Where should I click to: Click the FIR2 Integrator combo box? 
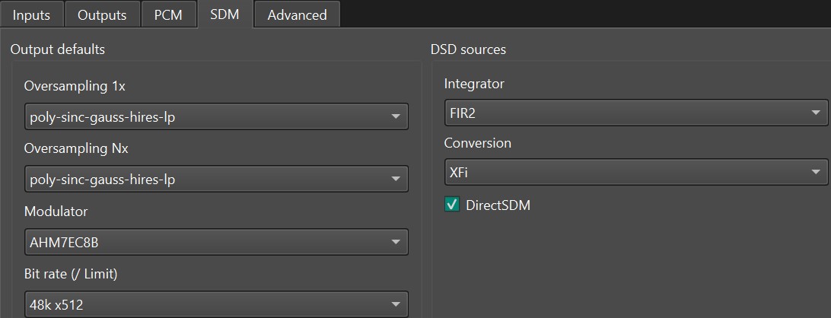tap(624, 113)
